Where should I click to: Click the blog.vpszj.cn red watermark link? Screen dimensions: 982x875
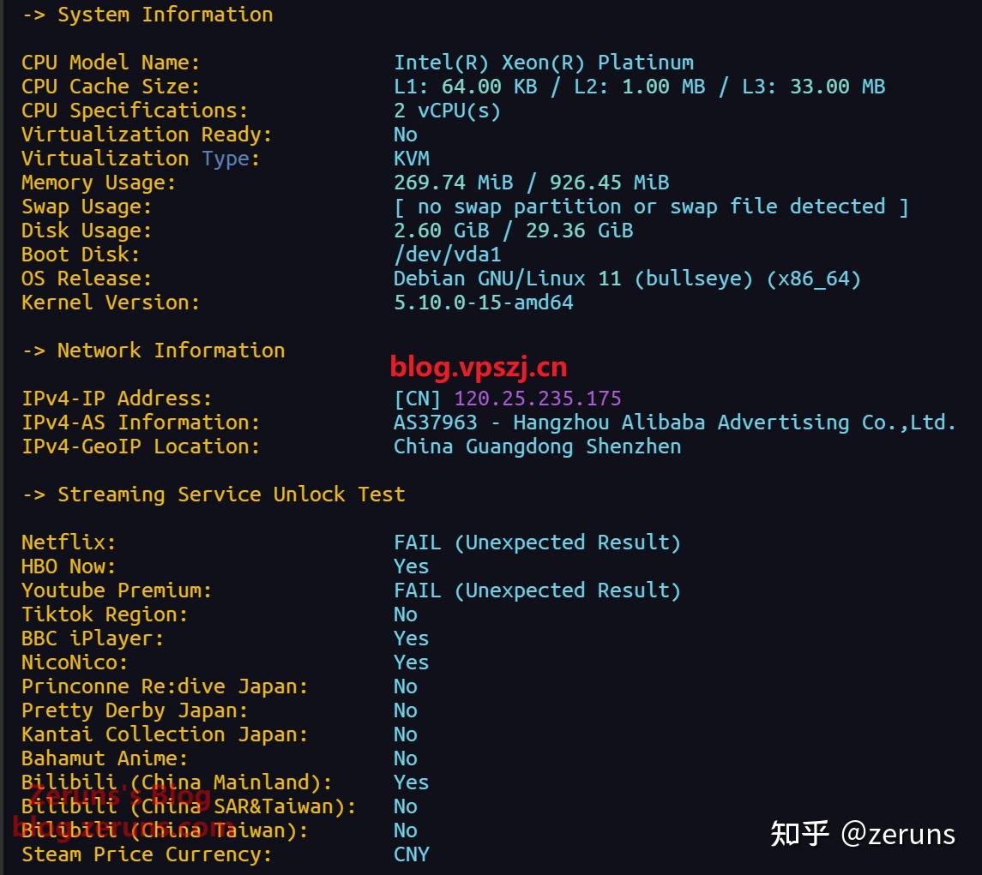[x=479, y=367]
